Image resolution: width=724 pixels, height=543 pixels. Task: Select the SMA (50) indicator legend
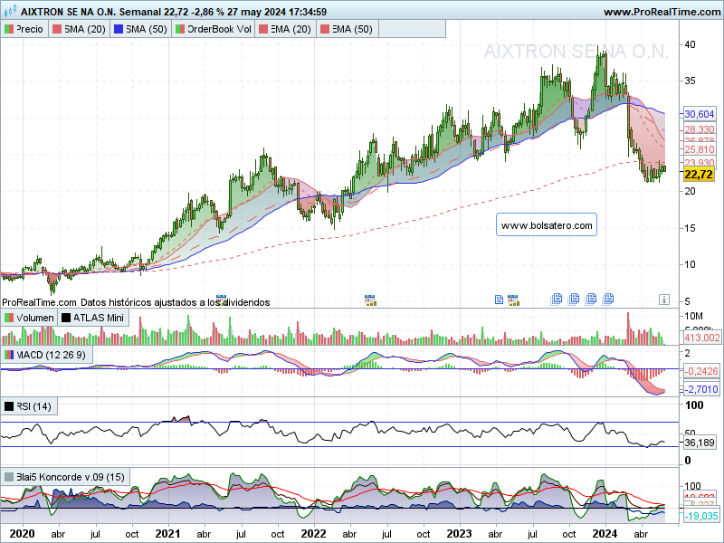tap(140, 29)
